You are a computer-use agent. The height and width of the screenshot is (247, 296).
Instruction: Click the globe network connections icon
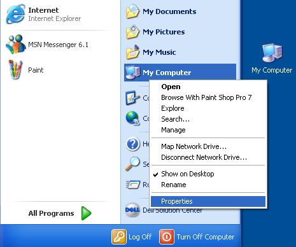[x=133, y=118]
